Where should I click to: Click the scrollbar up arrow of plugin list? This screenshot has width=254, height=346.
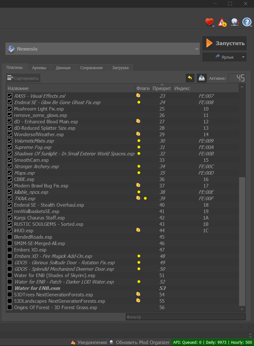coord(242,87)
